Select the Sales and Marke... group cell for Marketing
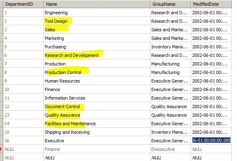The width and height of the screenshot is (237, 161). [170, 38]
